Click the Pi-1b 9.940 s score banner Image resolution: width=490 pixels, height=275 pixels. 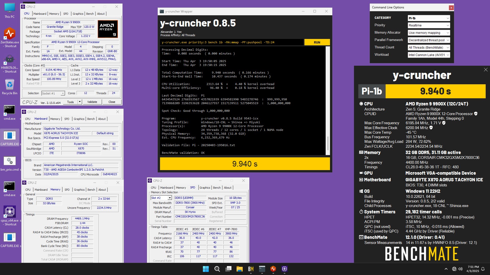pyautogui.click(x=422, y=91)
